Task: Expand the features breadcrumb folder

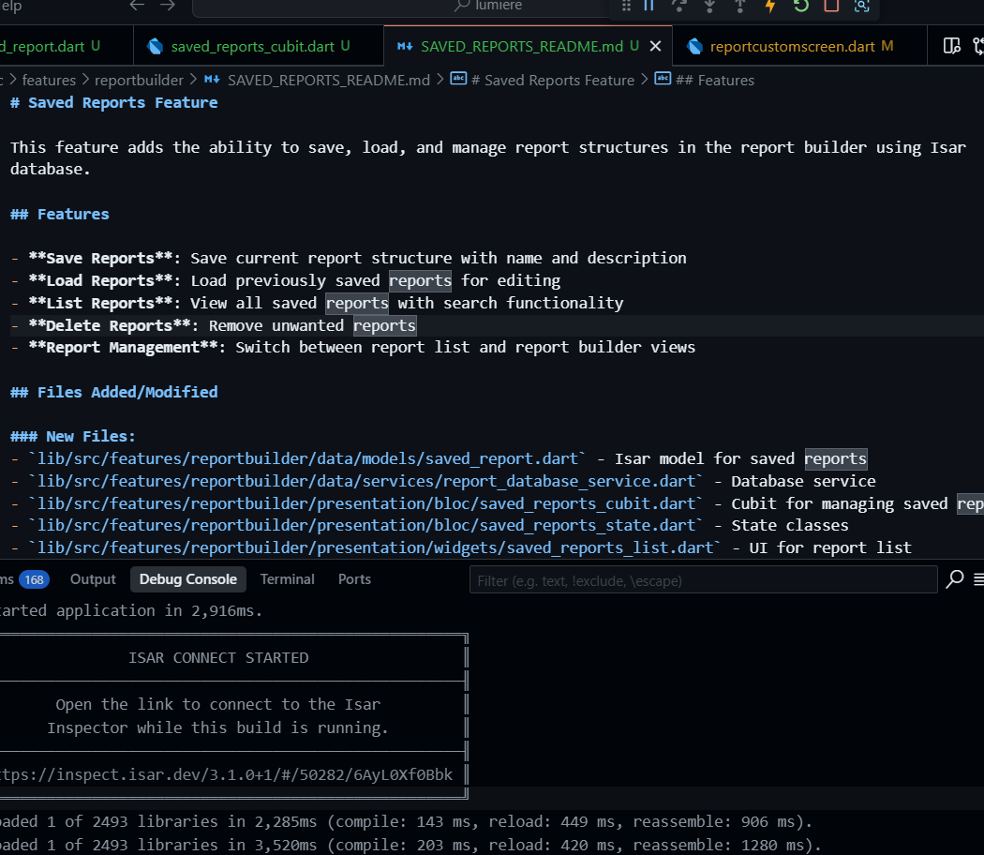Action: (x=49, y=81)
